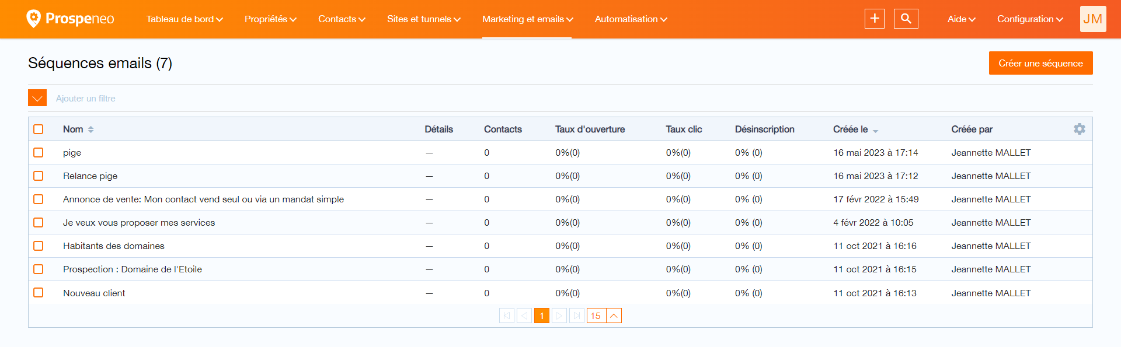
Task: Open Habitants des domaines sequence
Action: (x=114, y=246)
